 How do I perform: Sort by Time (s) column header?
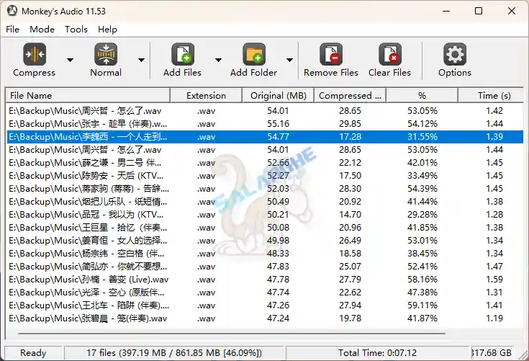tap(491, 96)
